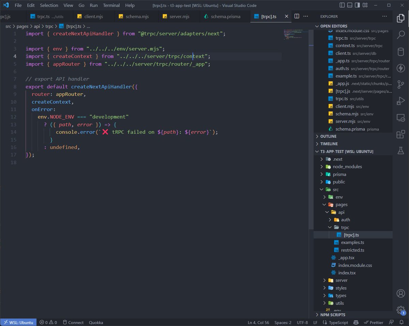Click the notifications bell in the status bar
The image size is (409, 326).
pyautogui.click(x=401, y=322)
